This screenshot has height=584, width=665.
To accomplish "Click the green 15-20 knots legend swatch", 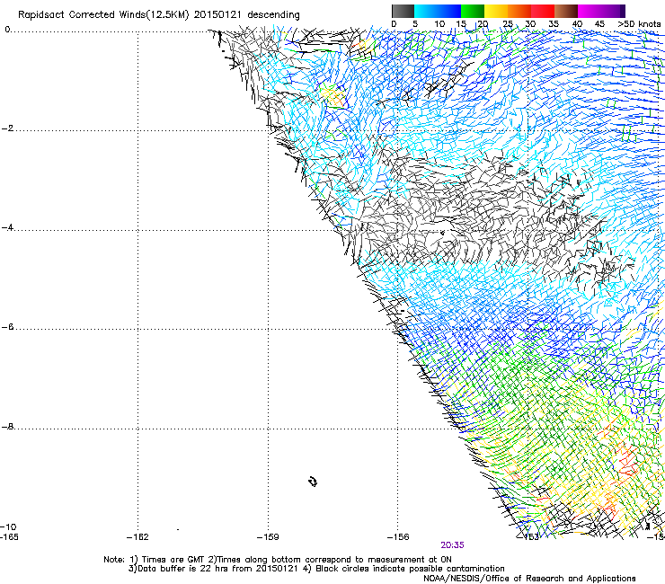I will coord(473,11).
